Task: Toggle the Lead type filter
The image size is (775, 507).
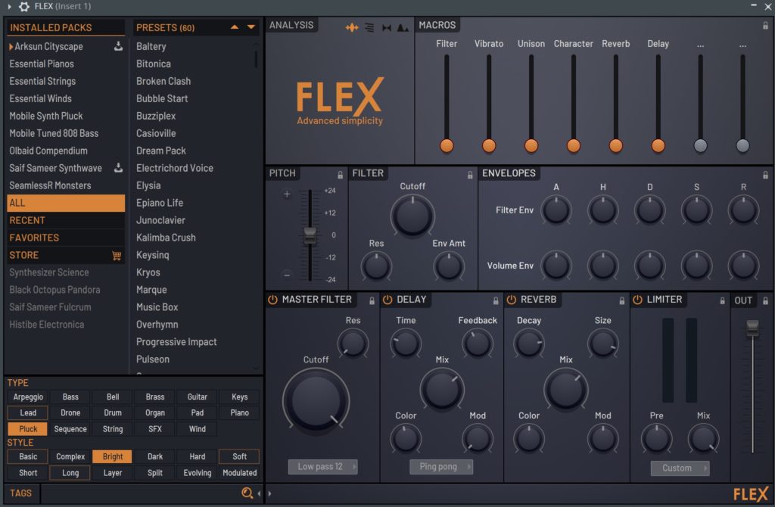Action: [x=28, y=412]
